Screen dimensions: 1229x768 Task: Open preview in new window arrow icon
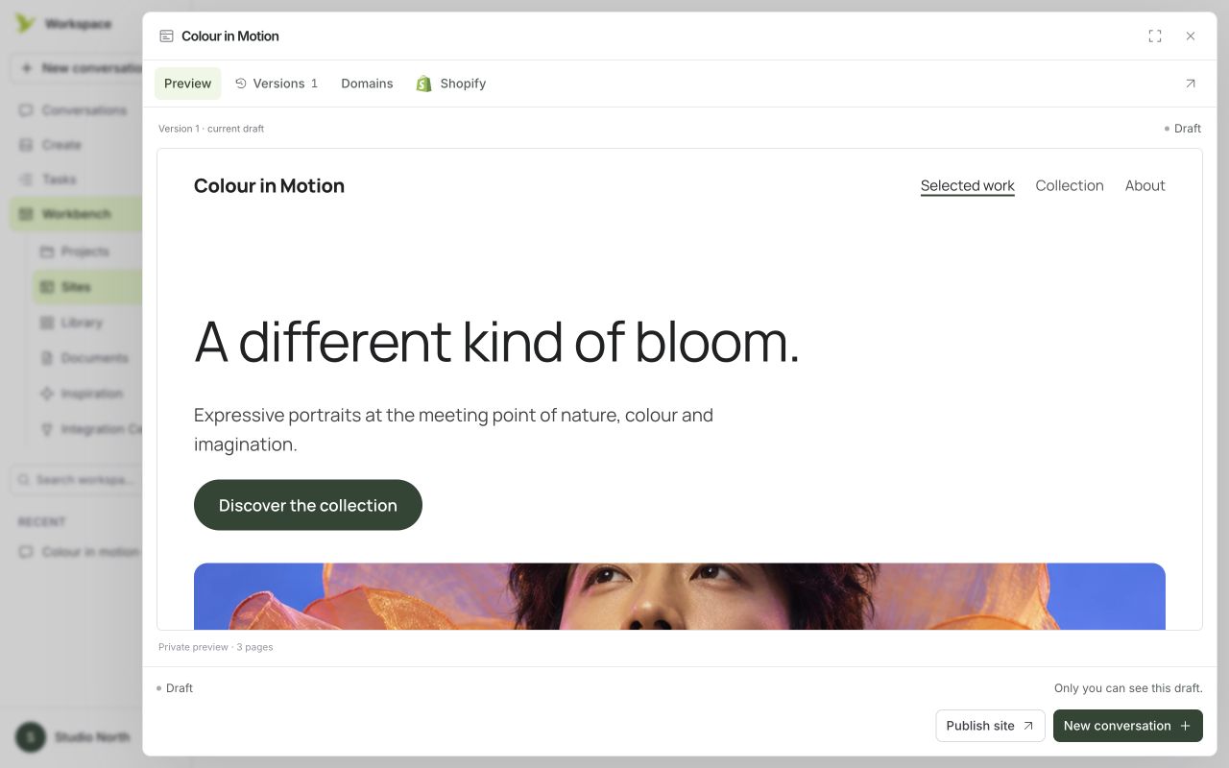[1191, 84]
